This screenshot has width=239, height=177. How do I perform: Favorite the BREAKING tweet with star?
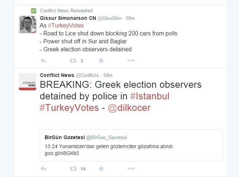(101, 169)
